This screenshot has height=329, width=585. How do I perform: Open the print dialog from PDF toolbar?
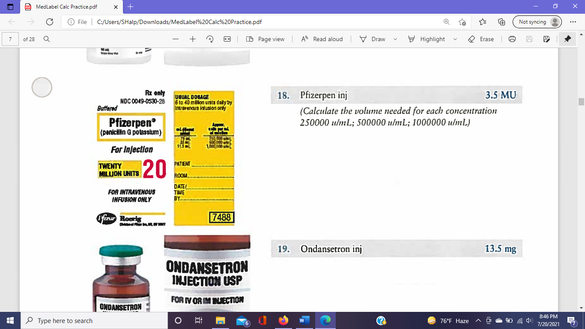click(x=512, y=39)
